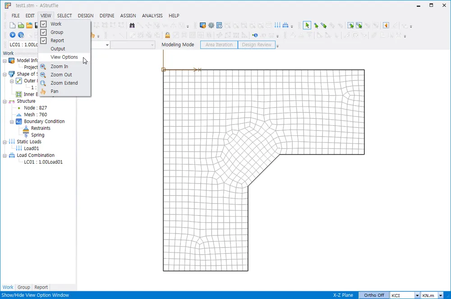Open the EDIT menu
The image size is (451, 299).
tap(30, 15)
